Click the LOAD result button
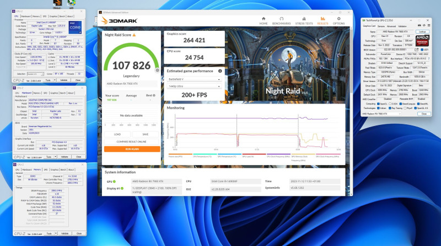The width and height of the screenshot is (441, 246). click(x=117, y=134)
